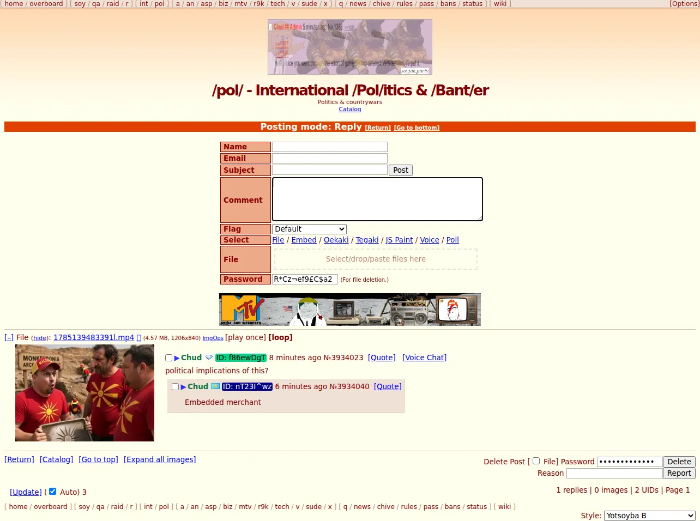
Task: Quote reply 3934040
Action: pyautogui.click(x=388, y=387)
